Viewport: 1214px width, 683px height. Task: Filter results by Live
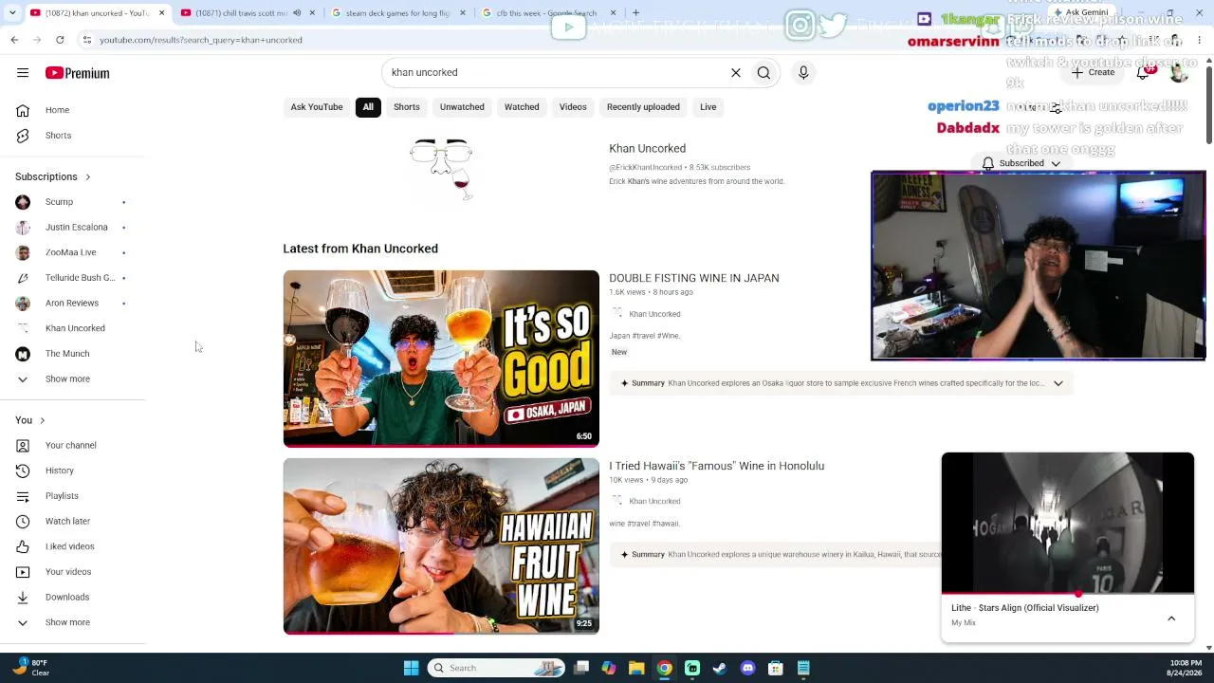(x=708, y=107)
